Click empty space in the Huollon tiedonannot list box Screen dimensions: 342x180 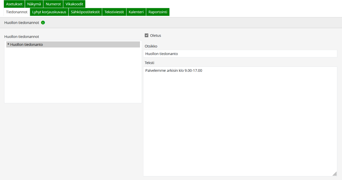73,77
